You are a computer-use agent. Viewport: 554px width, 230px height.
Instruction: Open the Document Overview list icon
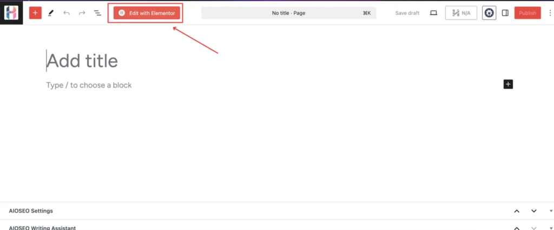(x=97, y=13)
